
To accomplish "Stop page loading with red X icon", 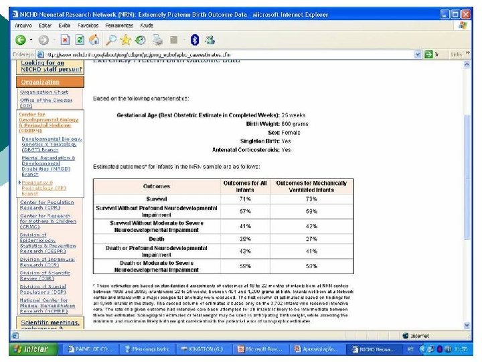I will click(x=65, y=40).
